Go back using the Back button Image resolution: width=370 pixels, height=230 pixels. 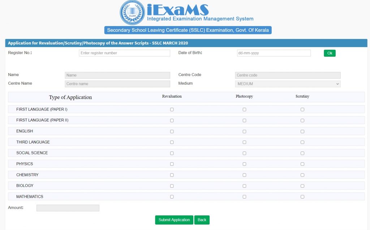pyautogui.click(x=202, y=220)
